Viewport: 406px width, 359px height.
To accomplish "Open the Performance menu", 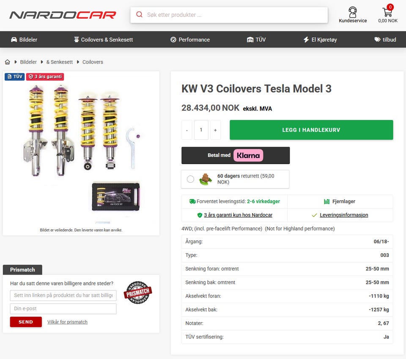I will 190,40.
